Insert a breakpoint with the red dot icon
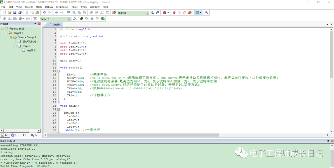Viewport: 334px width, 168px height. 174,13
